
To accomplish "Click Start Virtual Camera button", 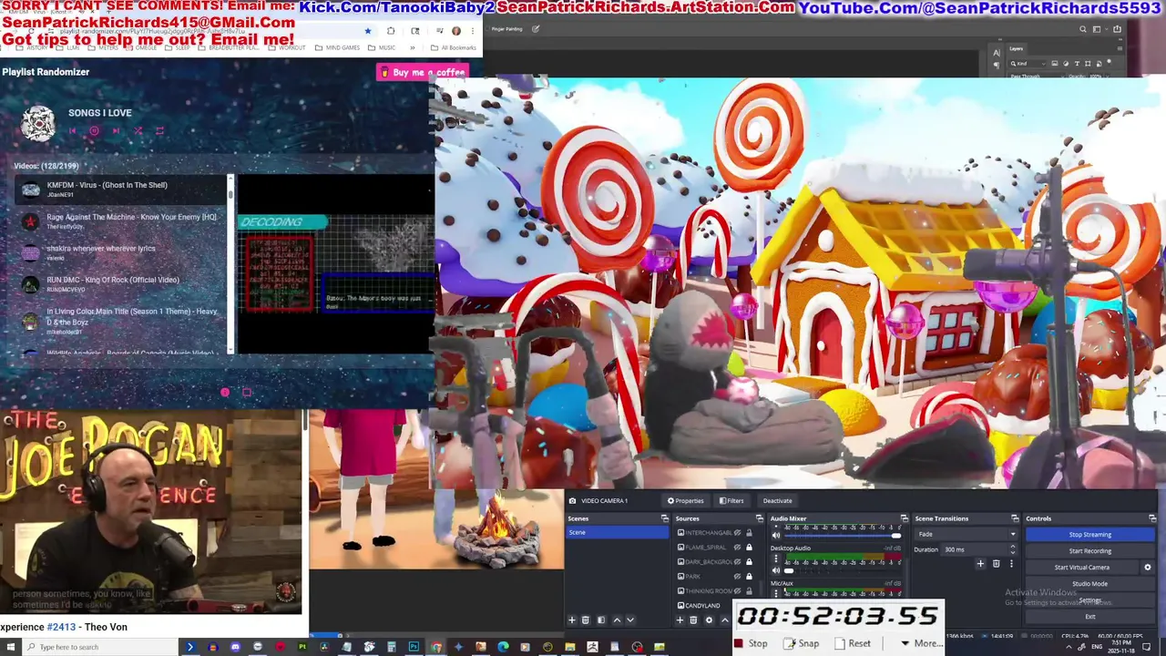I will tap(1082, 568).
